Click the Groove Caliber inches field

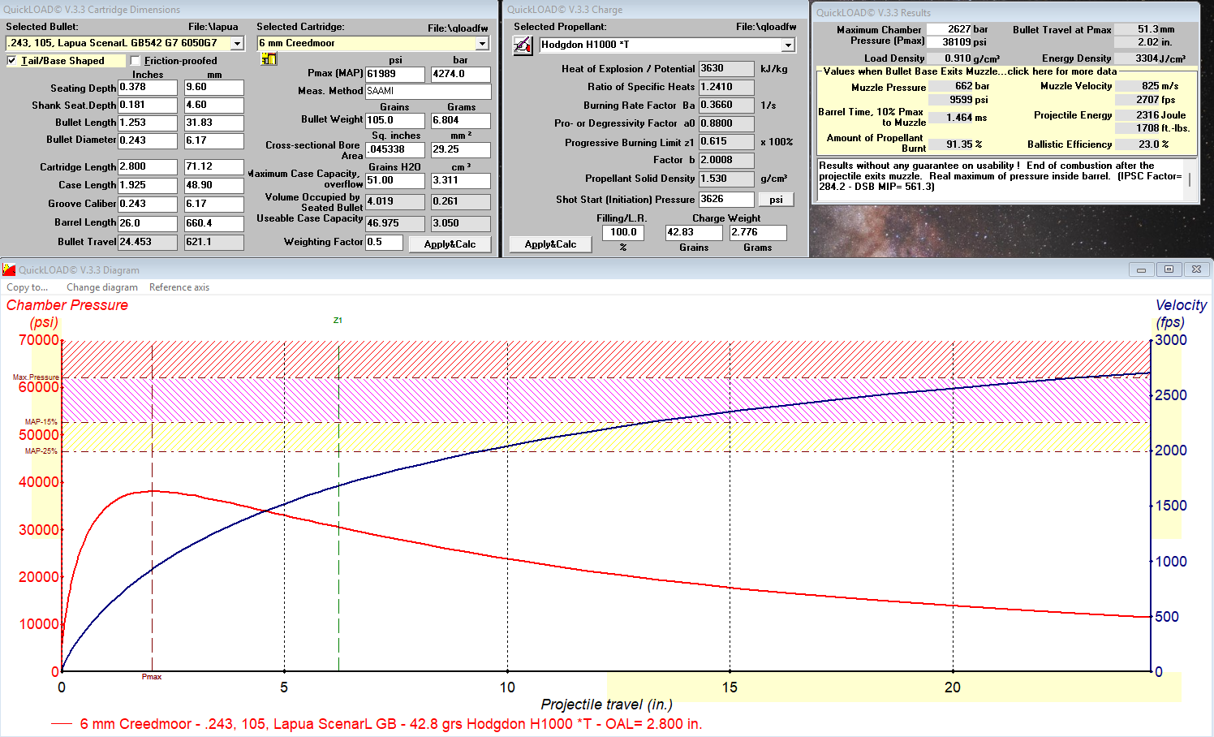[148, 204]
